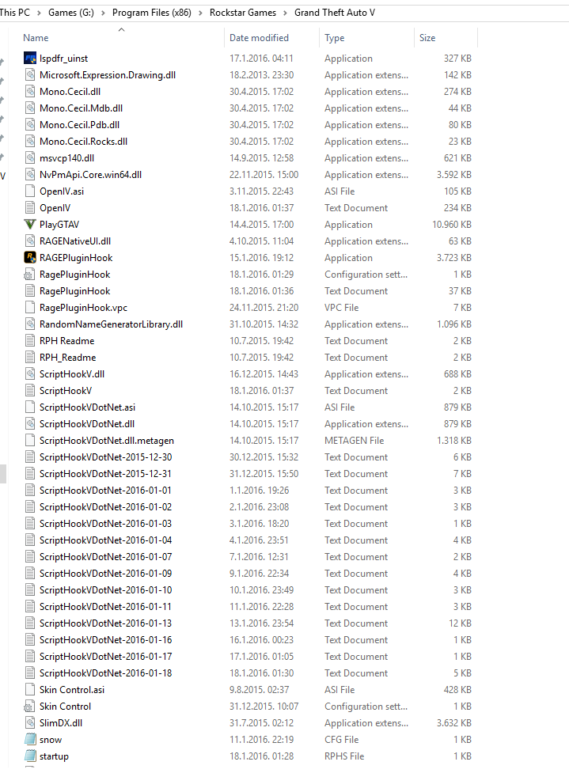
Task: Open the chevron after Program Files (x86)
Action: [x=200, y=13]
